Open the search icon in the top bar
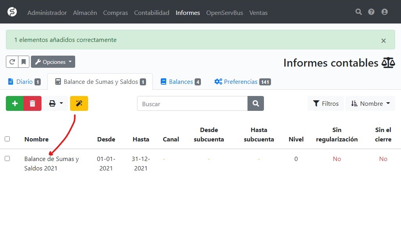This screenshot has width=401, height=228. tap(358, 12)
